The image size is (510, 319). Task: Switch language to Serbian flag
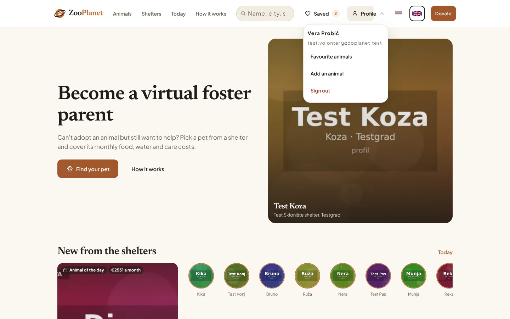click(x=398, y=13)
